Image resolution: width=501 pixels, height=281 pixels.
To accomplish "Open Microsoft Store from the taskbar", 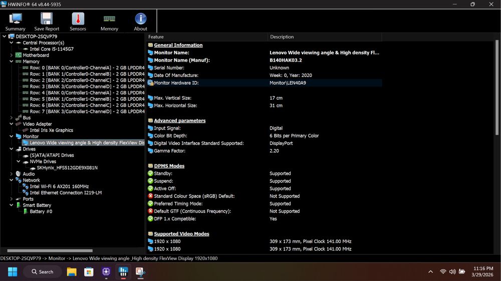I will (x=89, y=272).
